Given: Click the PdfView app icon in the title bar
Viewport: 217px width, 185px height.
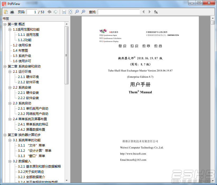Looking at the screenshot, I should coord(4,4).
